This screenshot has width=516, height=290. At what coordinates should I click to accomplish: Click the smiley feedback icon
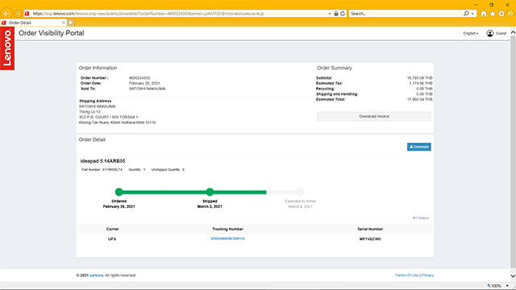(510, 14)
